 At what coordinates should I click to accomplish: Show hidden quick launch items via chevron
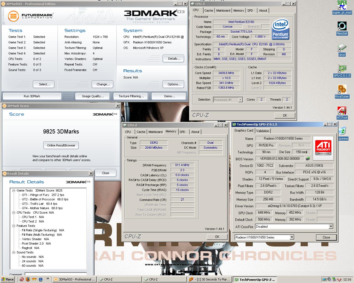coord(48,279)
